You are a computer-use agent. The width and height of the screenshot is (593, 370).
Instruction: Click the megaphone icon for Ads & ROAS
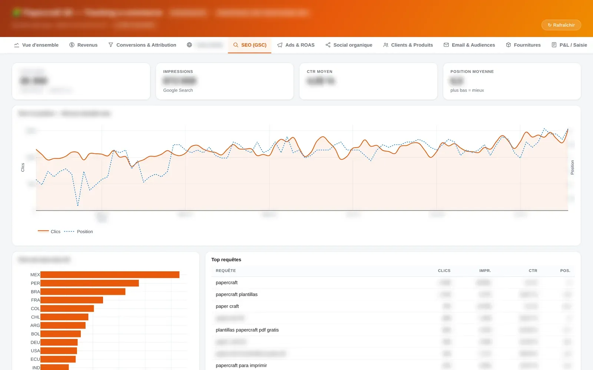pyautogui.click(x=280, y=45)
